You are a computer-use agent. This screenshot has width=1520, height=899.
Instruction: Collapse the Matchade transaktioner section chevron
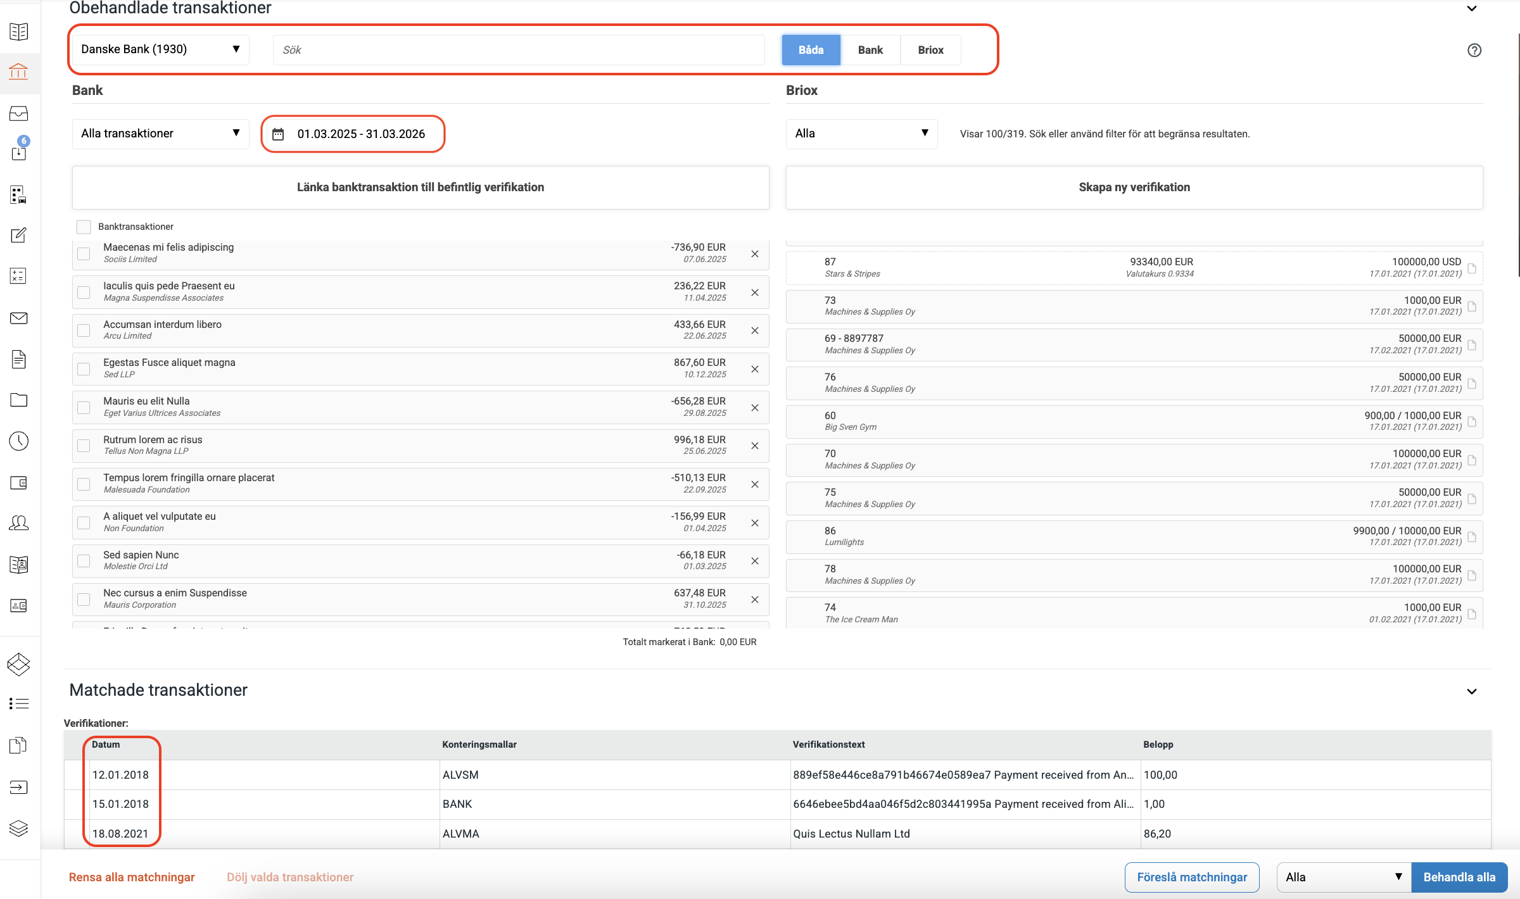coord(1471,691)
